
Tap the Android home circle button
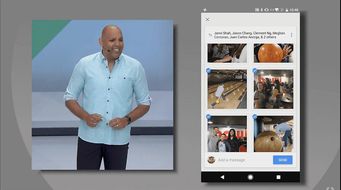[250, 177]
